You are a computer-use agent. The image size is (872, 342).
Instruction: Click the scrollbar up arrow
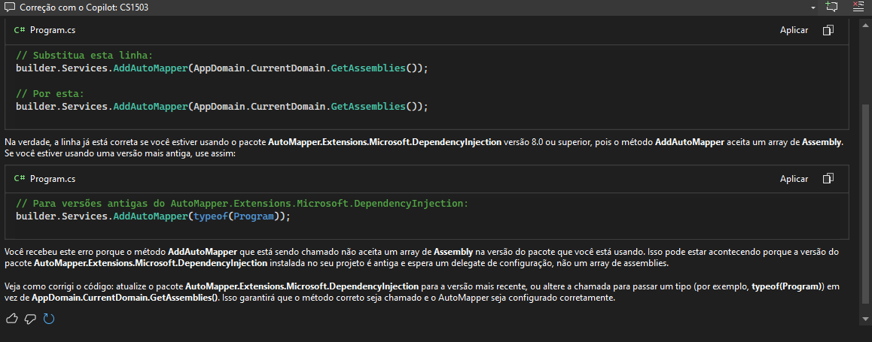865,26
